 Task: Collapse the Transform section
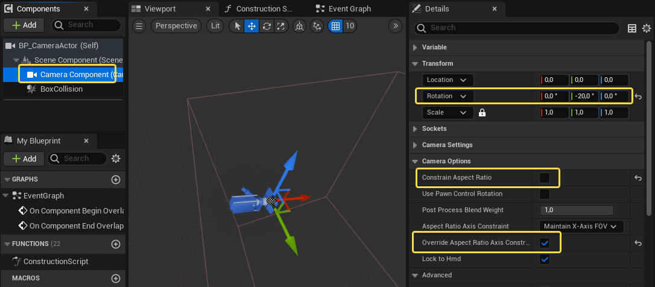point(415,63)
